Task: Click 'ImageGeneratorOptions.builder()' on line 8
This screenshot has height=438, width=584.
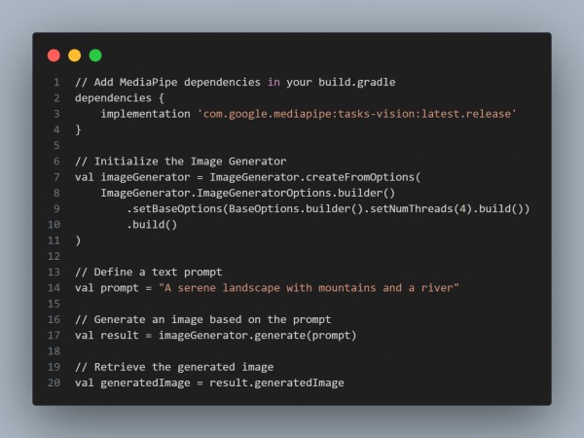Action: click(296, 193)
